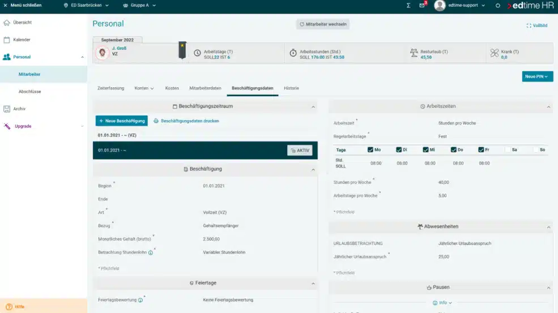Click the sum sigma icon in top bar
558x313 pixels.
[x=408, y=5]
